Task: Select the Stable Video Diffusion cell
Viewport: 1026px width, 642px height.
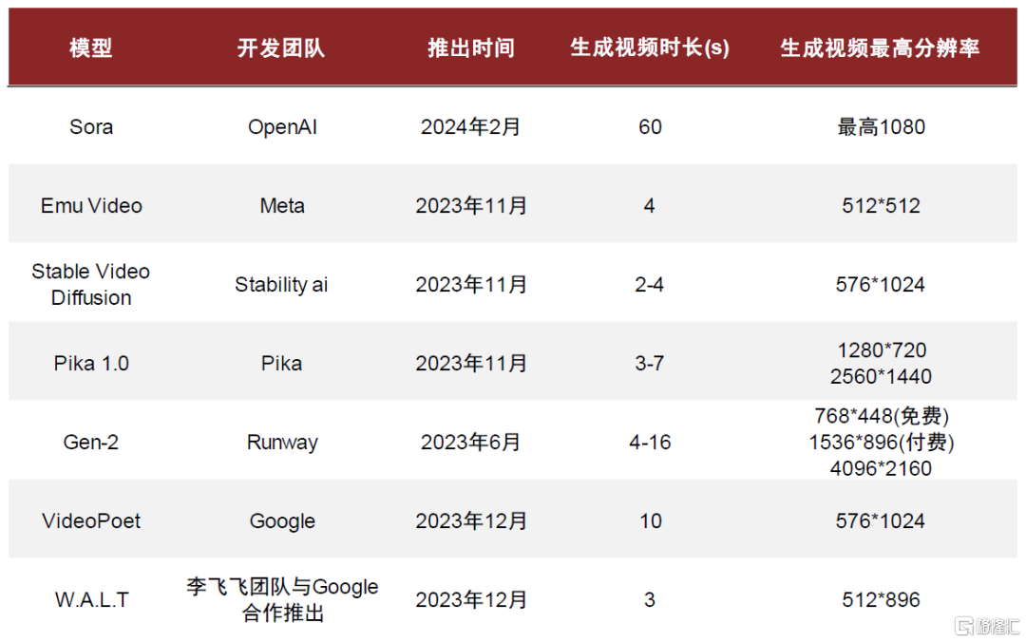Action: 91,284
